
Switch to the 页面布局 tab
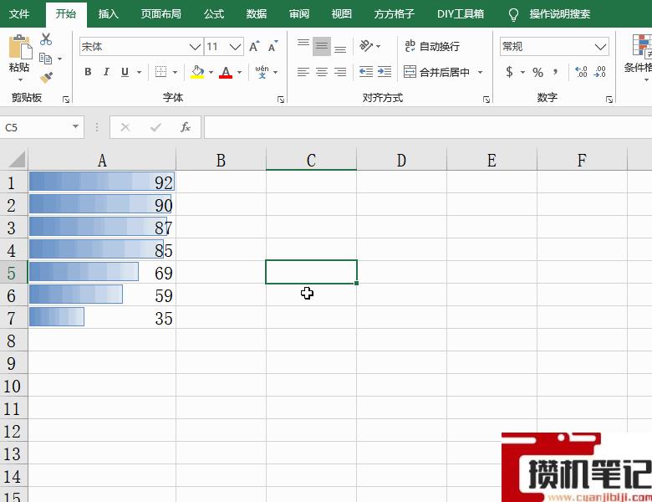[x=160, y=14]
